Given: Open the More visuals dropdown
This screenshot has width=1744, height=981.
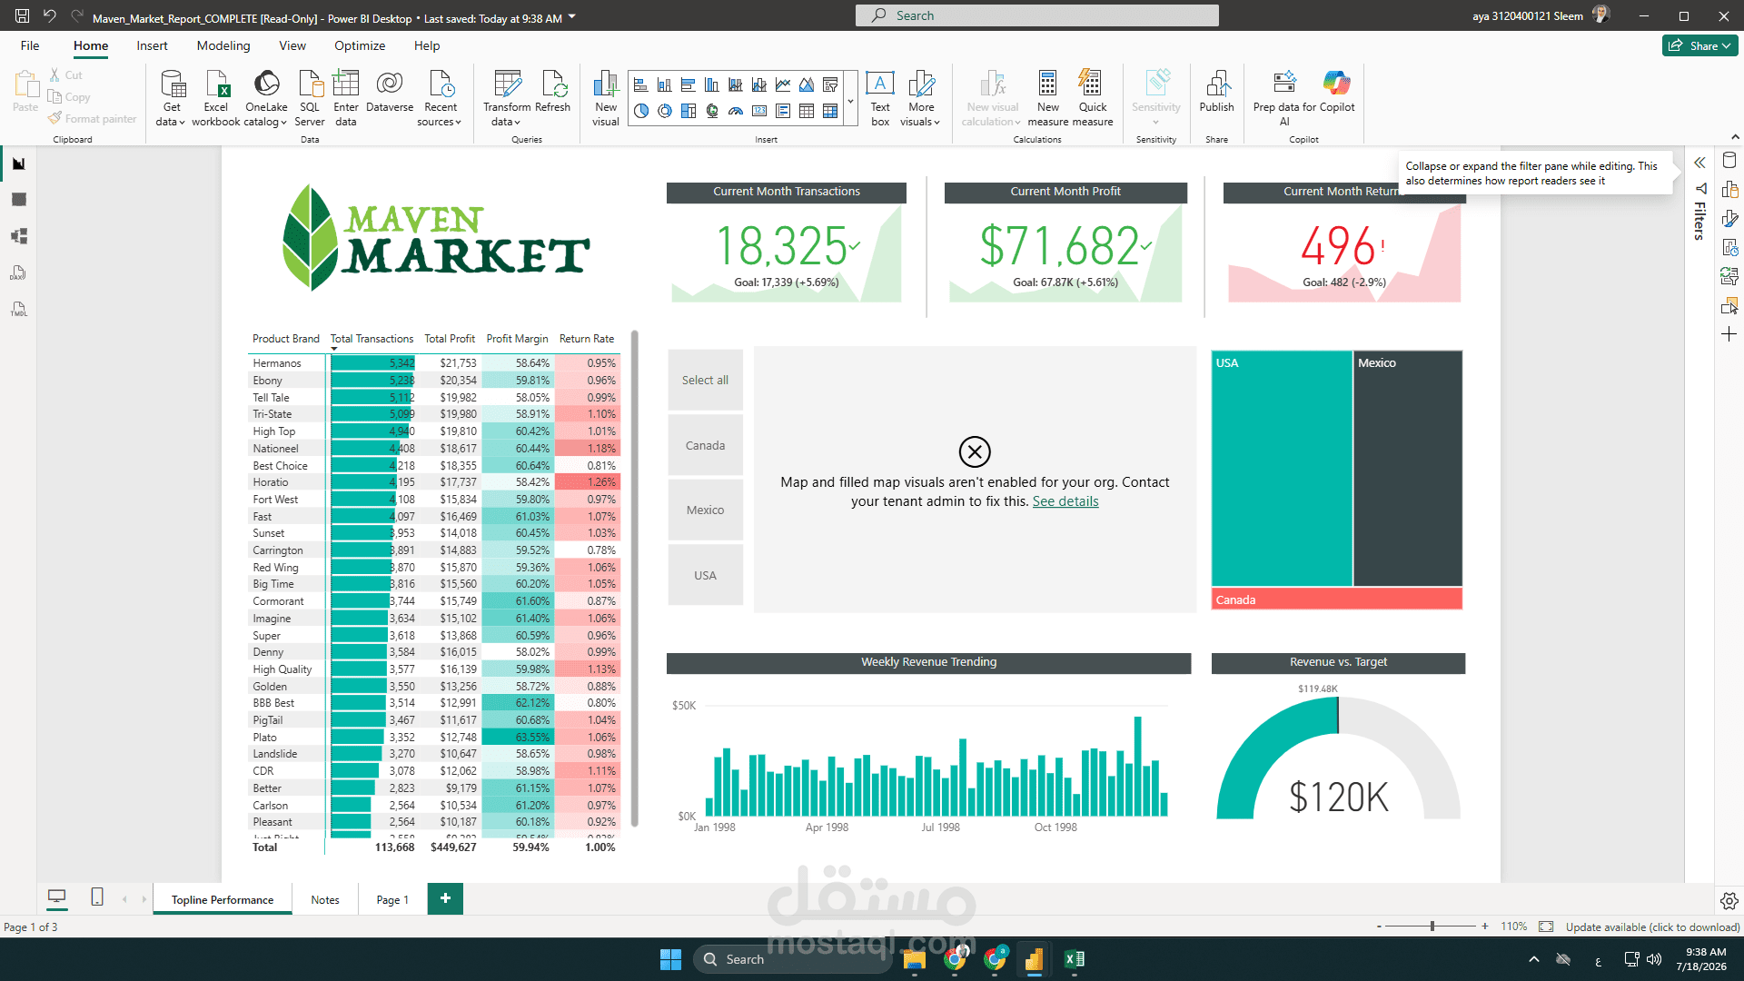Looking at the screenshot, I should point(920,98).
